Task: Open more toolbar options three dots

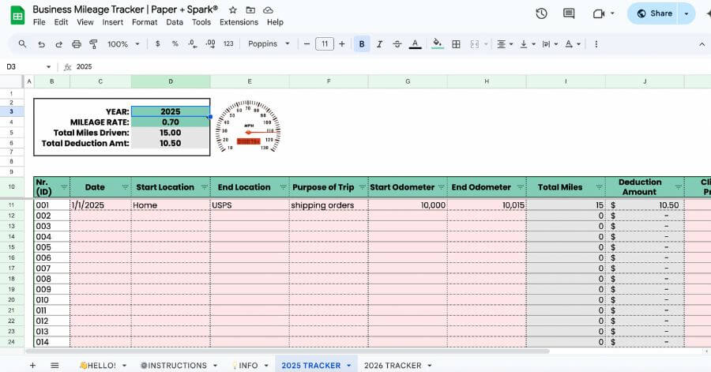Action: click(x=596, y=44)
